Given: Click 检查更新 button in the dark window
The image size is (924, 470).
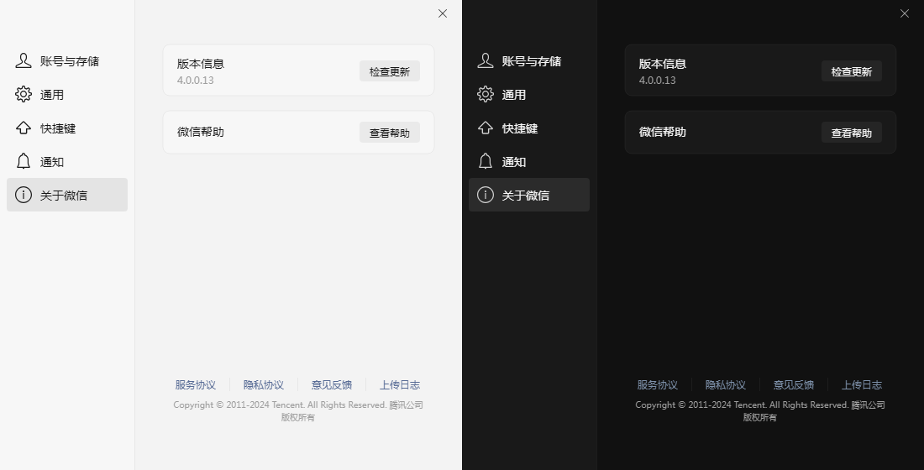Looking at the screenshot, I should pos(852,71).
